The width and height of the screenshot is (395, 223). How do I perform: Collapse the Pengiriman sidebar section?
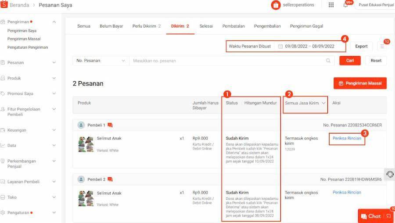(54, 22)
